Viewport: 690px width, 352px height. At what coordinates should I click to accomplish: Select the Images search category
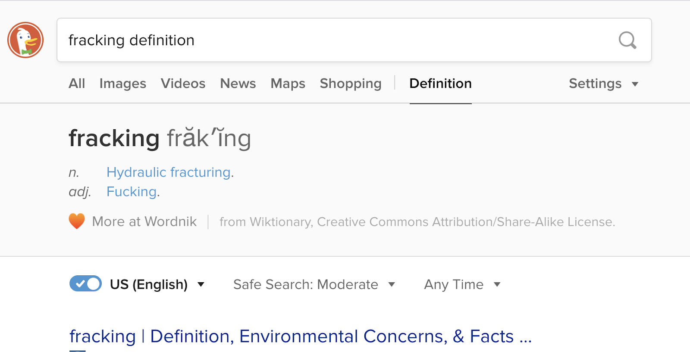122,84
